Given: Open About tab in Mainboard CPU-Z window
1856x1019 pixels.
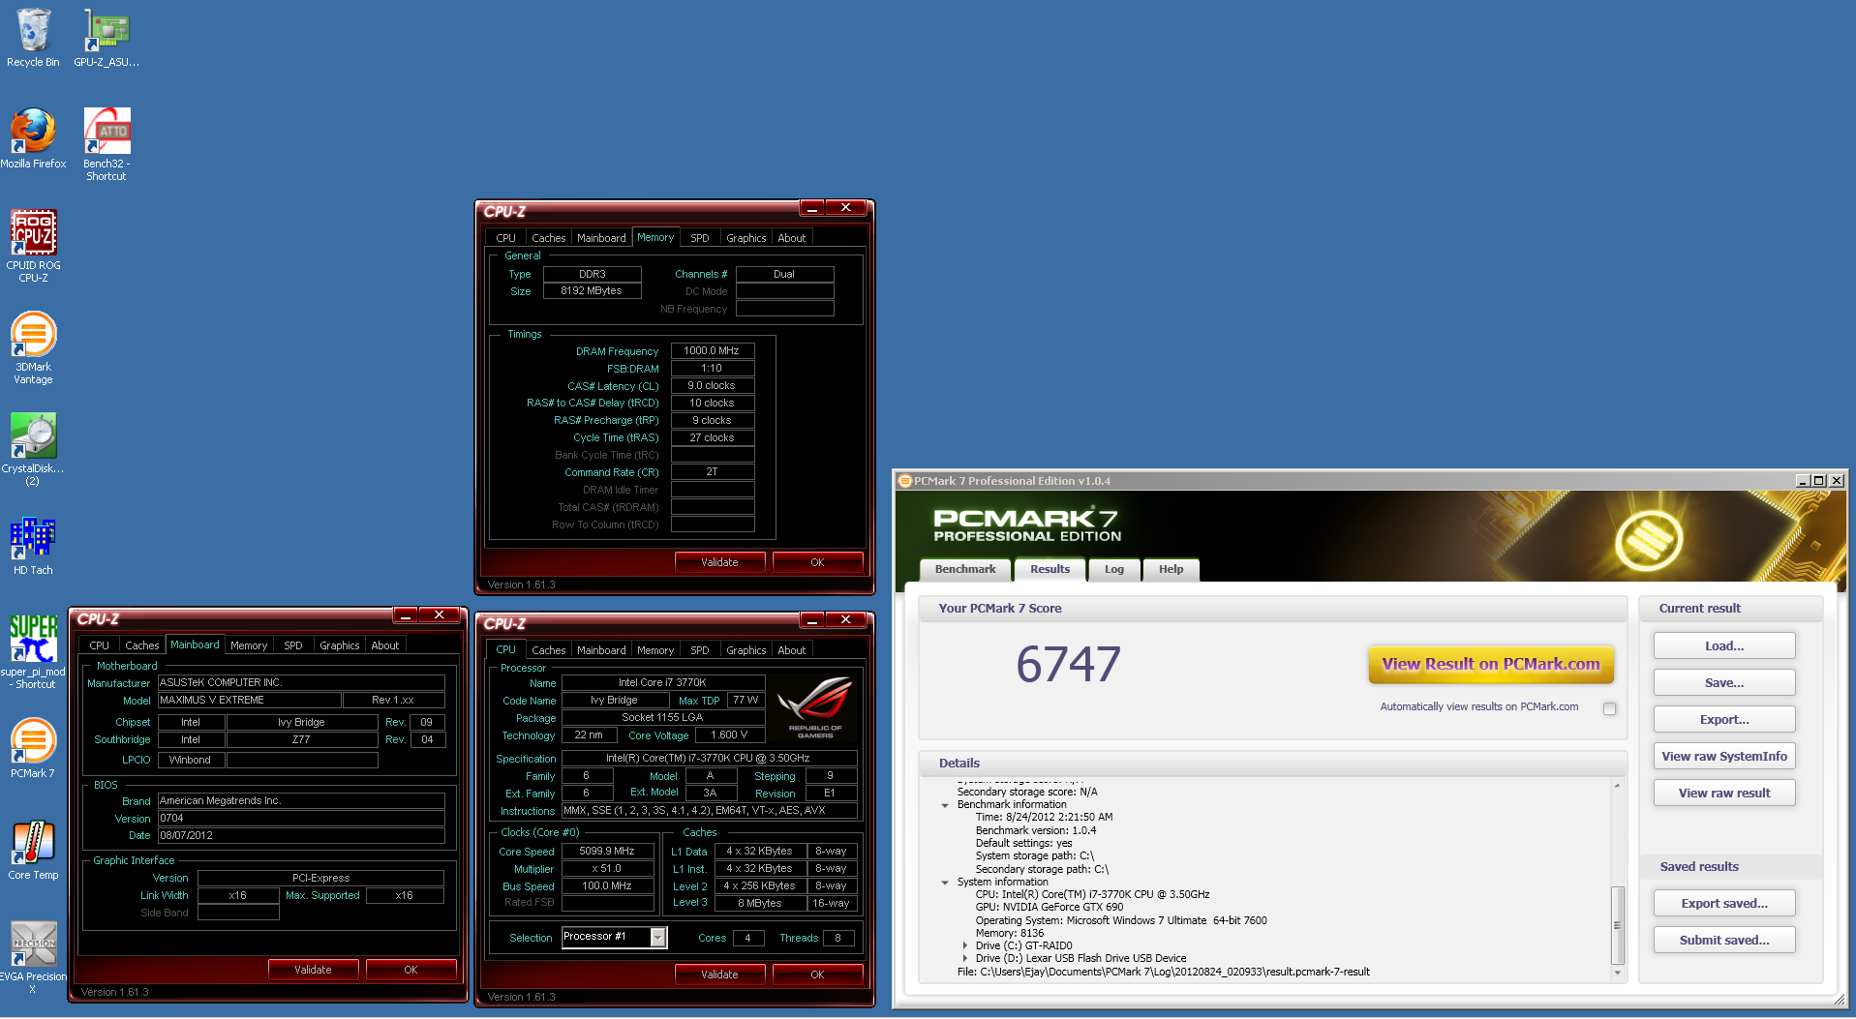Looking at the screenshot, I should [x=385, y=645].
